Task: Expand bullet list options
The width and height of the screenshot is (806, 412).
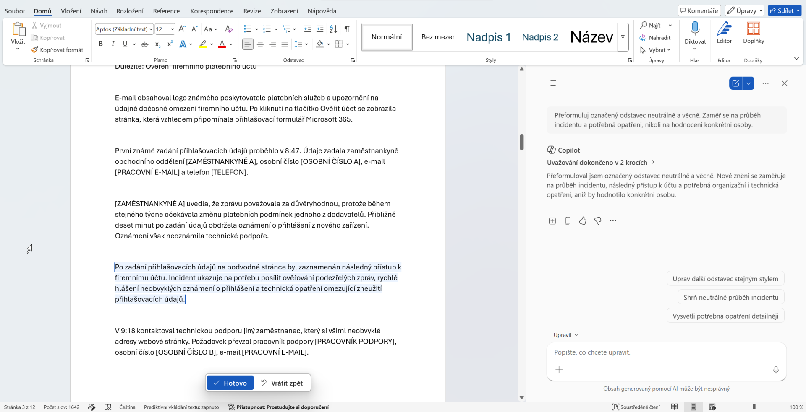Action: coord(256,29)
